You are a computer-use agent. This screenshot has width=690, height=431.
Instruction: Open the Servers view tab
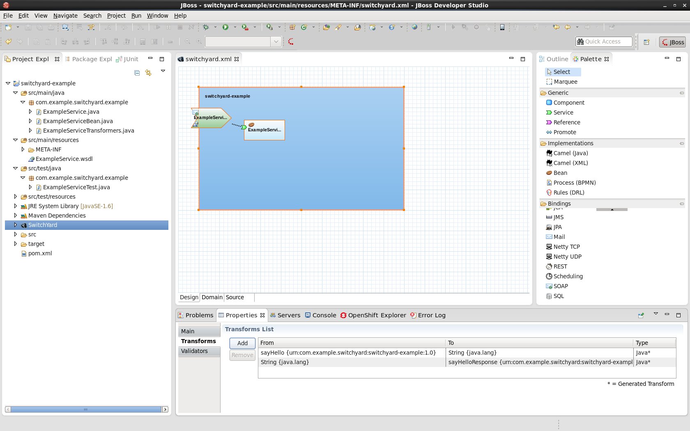pyautogui.click(x=285, y=315)
